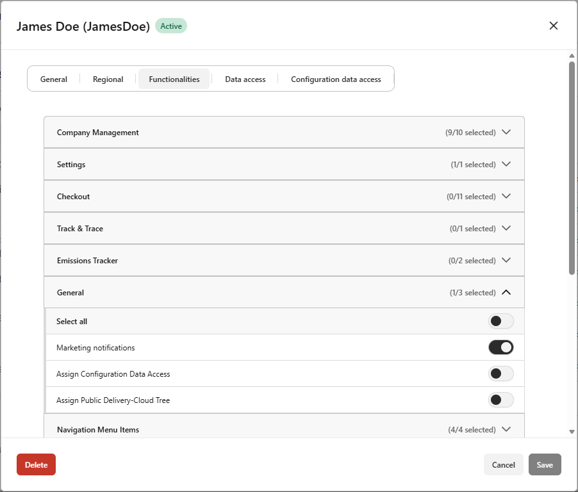Click the Delete button

36,464
